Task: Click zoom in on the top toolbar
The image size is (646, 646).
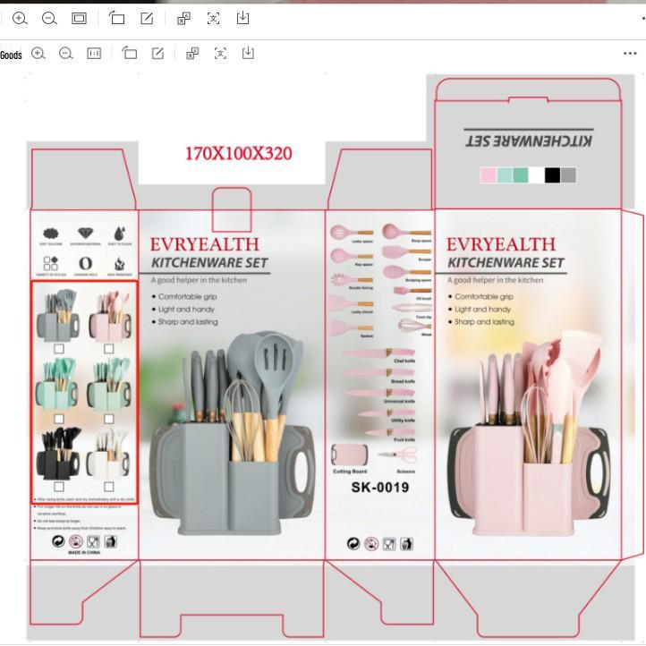Action: tap(20, 18)
